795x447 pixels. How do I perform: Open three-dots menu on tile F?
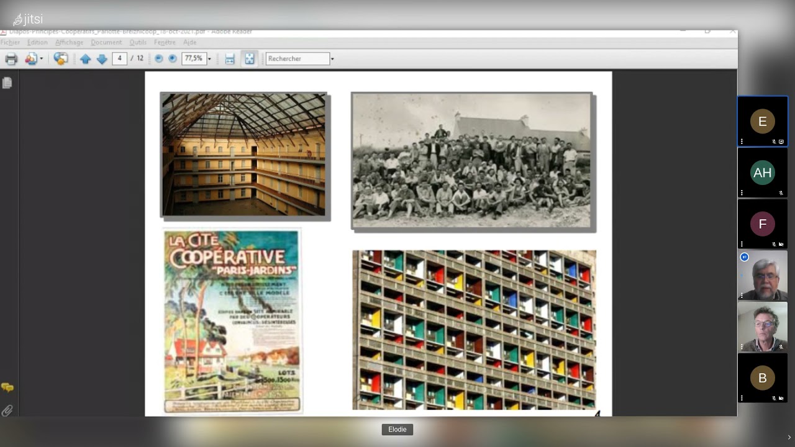point(742,244)
